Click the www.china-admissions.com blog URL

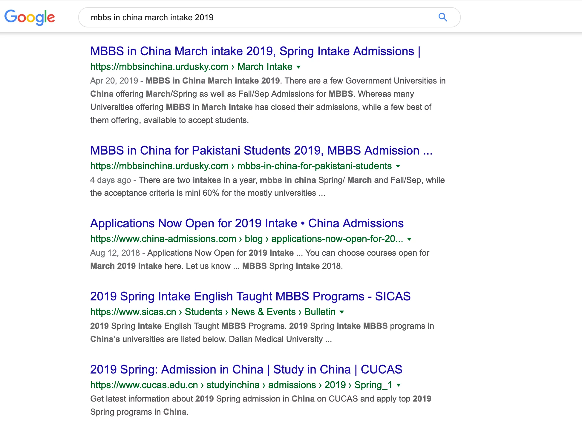pyautogui.click(x=246, y=239)
